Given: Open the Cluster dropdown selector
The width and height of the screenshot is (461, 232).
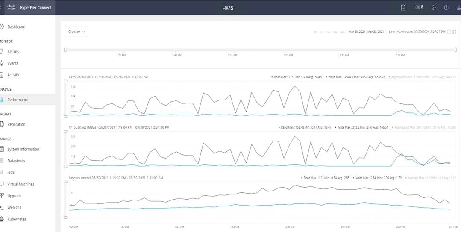Looking at the screenshot, I should (76, 32).
